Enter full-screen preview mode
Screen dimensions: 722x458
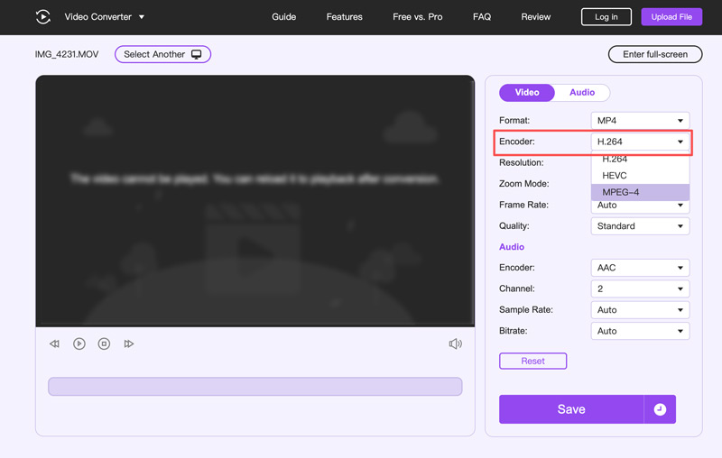click(655, 54)
